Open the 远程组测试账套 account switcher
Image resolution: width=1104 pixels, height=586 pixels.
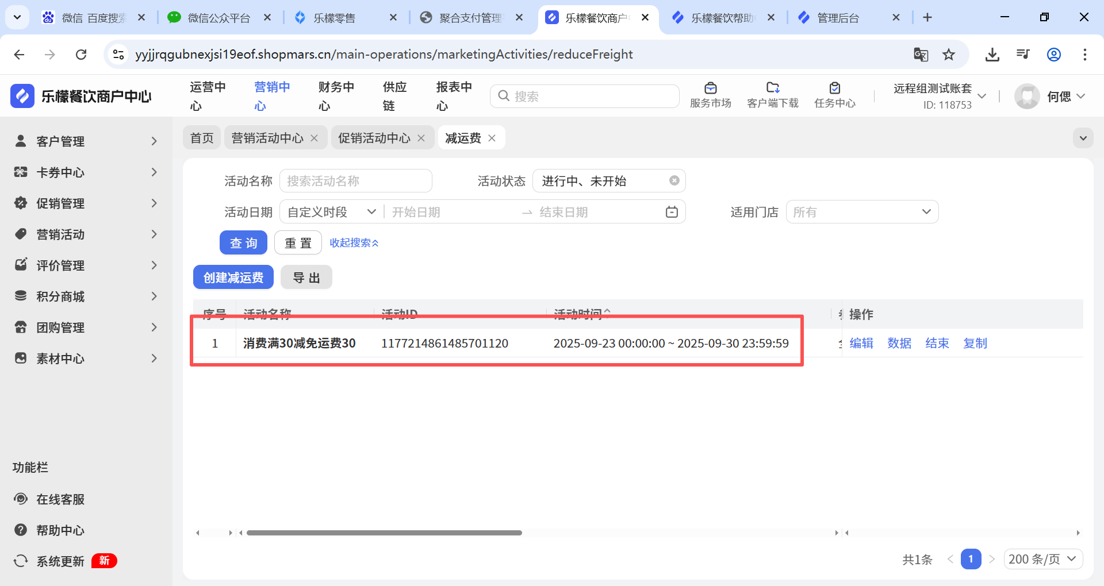pos(939,96)
